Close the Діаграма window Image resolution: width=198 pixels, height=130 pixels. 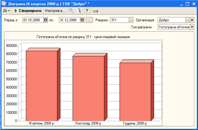[x=194, y=4]
